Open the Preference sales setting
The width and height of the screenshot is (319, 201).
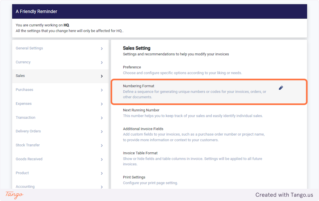[209, 70]
